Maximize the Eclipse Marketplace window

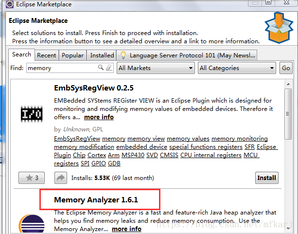pyautogui.click(x=268, y=2)
